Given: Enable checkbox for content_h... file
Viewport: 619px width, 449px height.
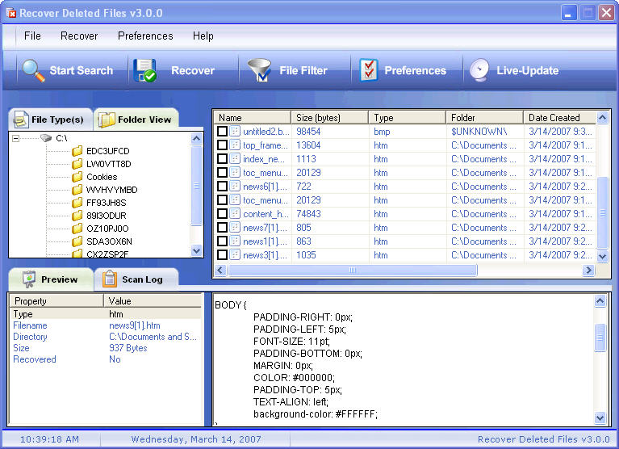Looking at the screenshot, I should click(223, 214).
